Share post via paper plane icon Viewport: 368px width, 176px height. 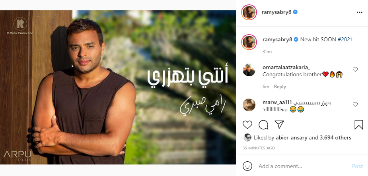point(279,124)
